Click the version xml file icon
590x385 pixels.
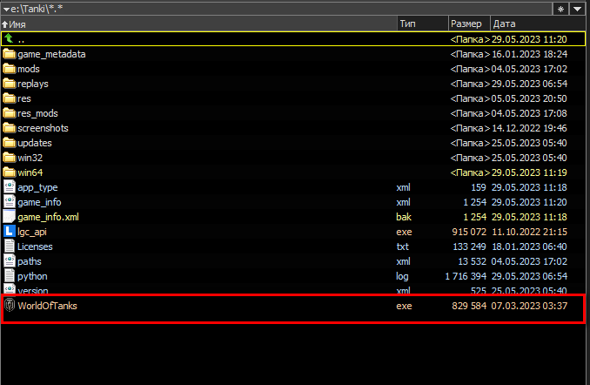[10, 289]
